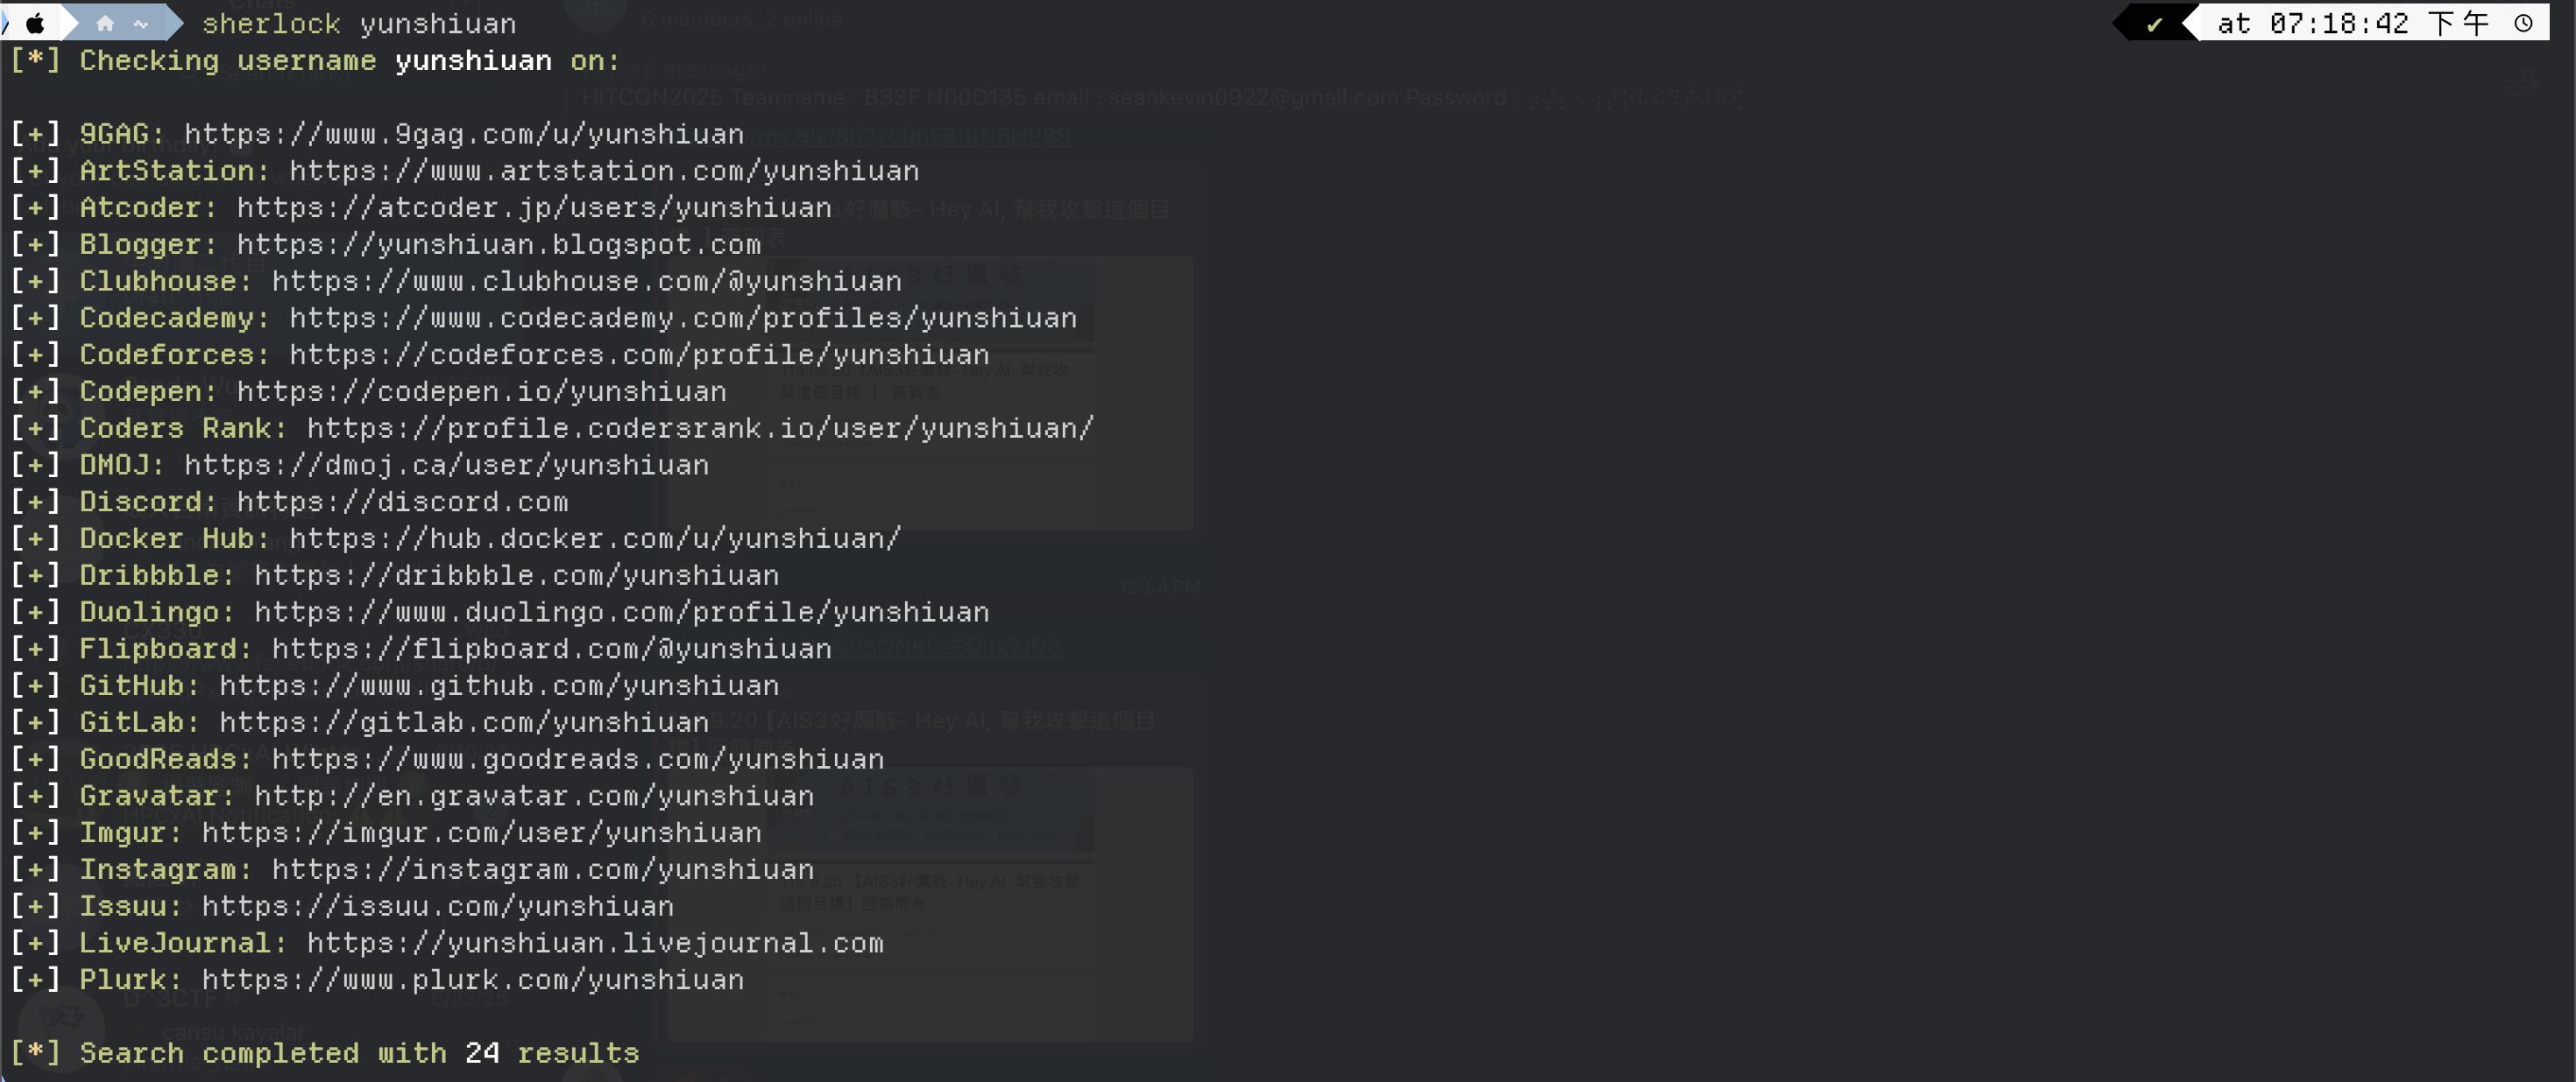The width and height of the screenshot is (2576, 1082).
Task: Open the Clubhouse profile URL
Action: click(587, 282)
